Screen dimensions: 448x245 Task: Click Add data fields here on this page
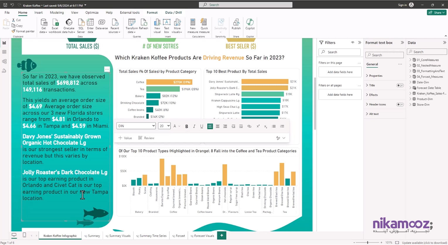pos(340,72)
